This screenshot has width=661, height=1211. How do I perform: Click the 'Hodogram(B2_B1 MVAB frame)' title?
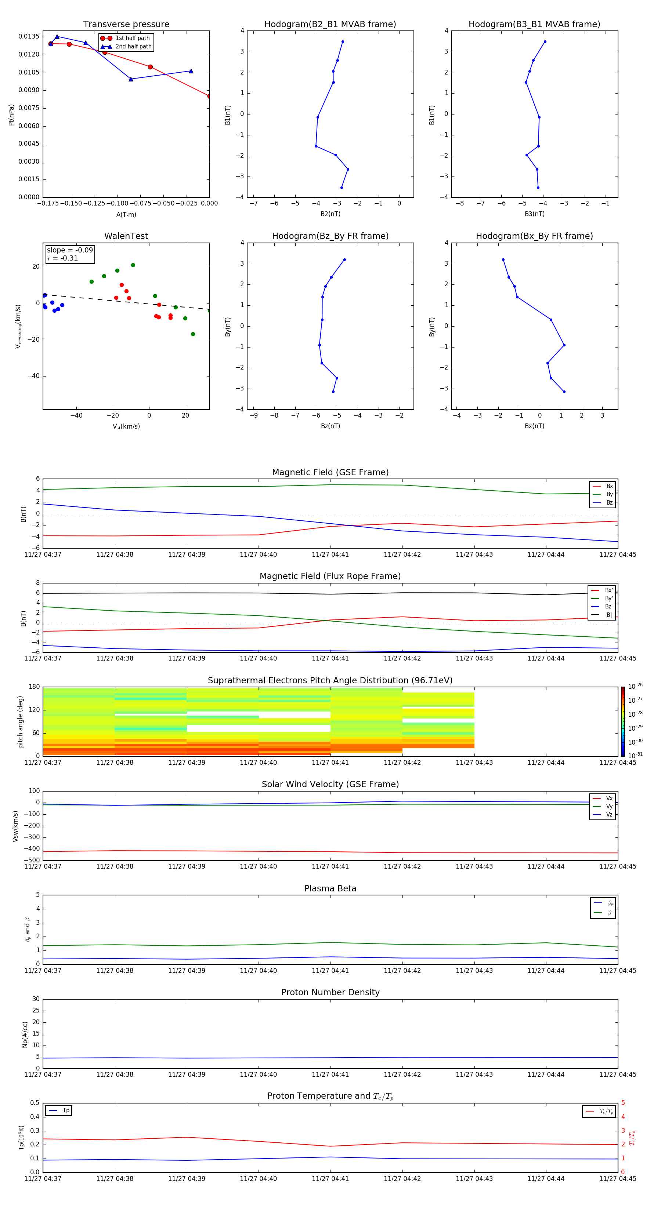pyautogui.click(x=330, y=25)
